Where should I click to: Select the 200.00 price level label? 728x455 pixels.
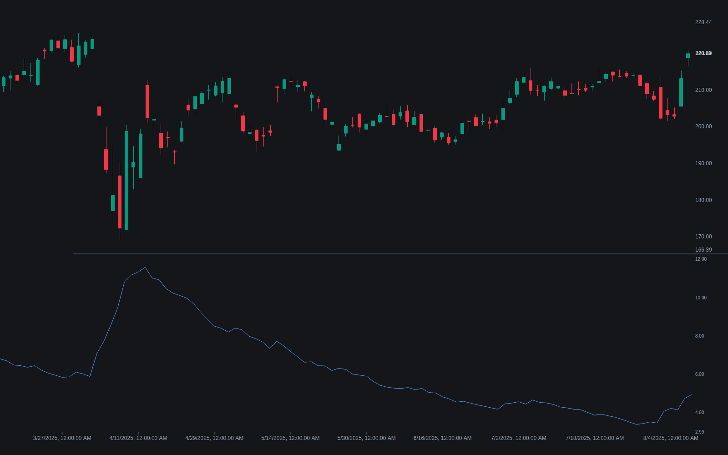[x=703, y=126]
